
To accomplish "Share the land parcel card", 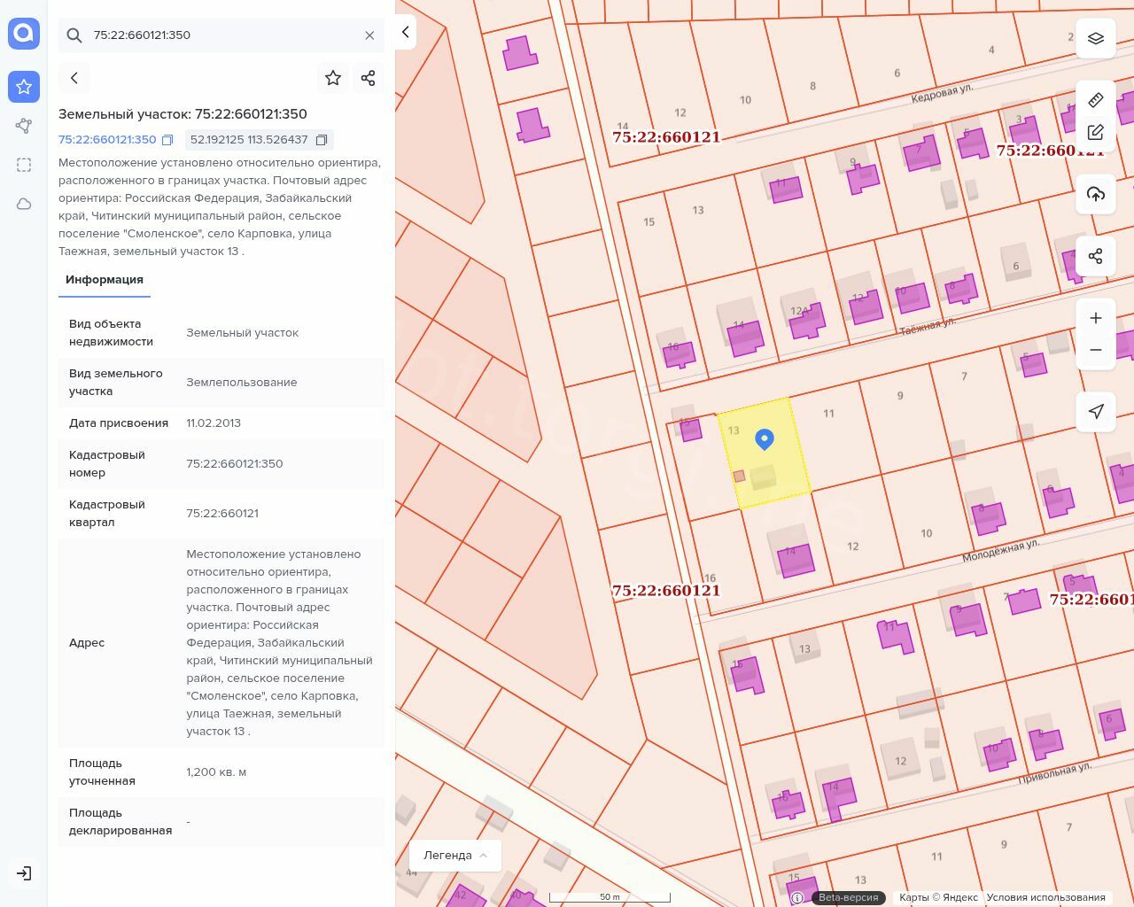I will [369, 78].
